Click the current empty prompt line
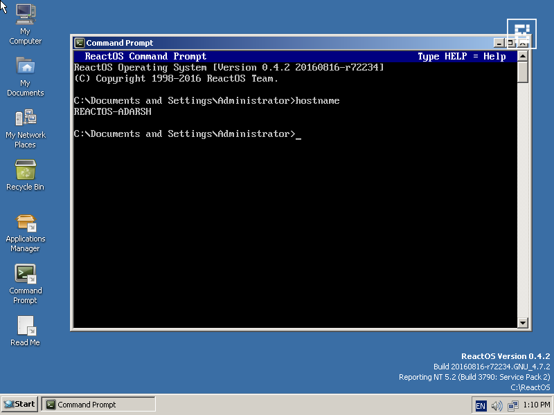The image size is (554, 415). pyautogui.click(x=187, y=133)
